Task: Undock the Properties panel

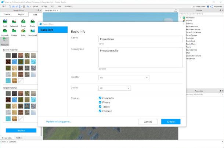Action: click(220, 91)
